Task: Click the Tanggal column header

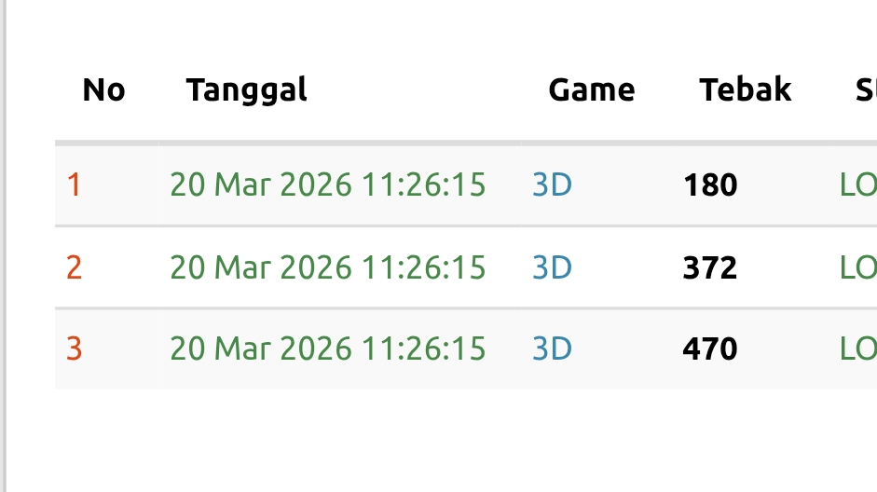Action: pos(246,90)
